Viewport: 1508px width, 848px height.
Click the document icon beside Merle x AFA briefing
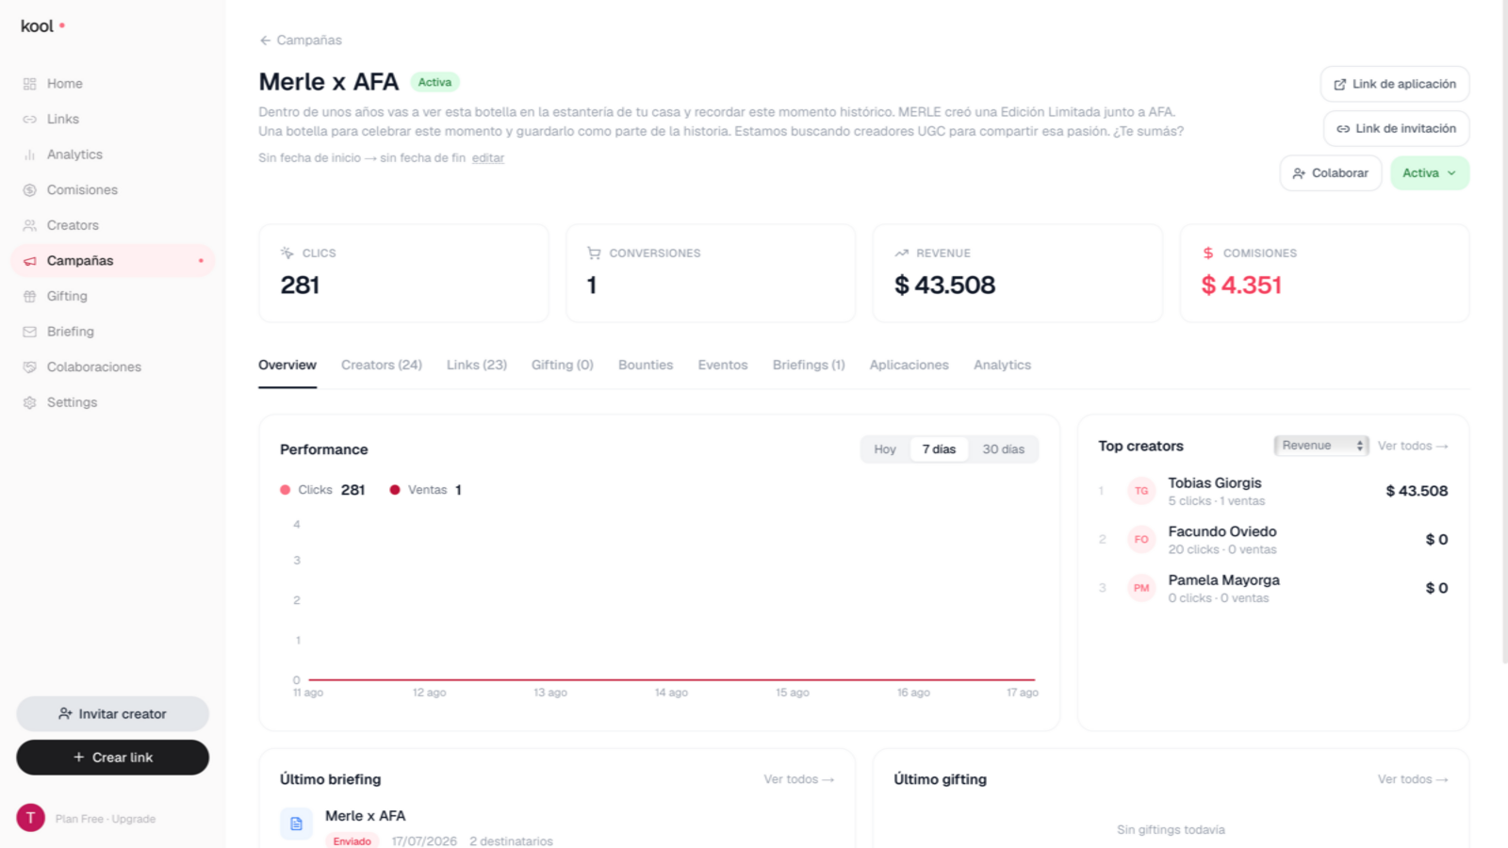coord(296,824)
